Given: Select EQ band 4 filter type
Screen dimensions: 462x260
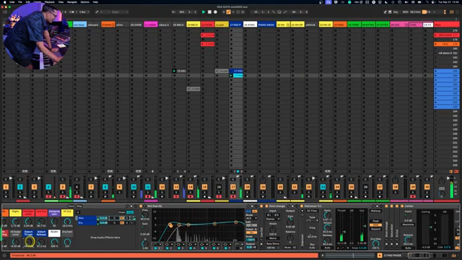Looking at the screenshot, I should pyautogui.click(x=191, y=244).
